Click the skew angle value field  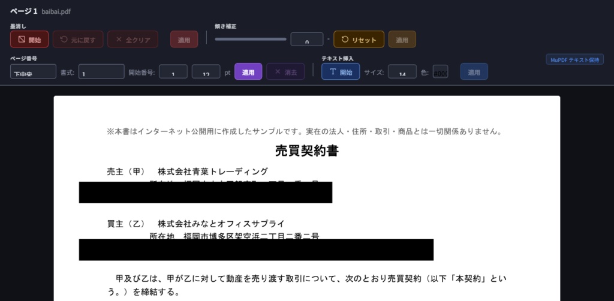pyautogui.click(x=306, y=39)
